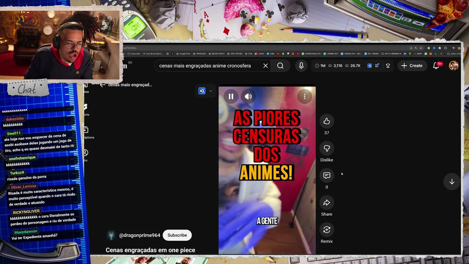The width and height of the screenshot is (469, 264).
Task: Open the three-dot menu on the Short
Action: (x=304, y=96)
